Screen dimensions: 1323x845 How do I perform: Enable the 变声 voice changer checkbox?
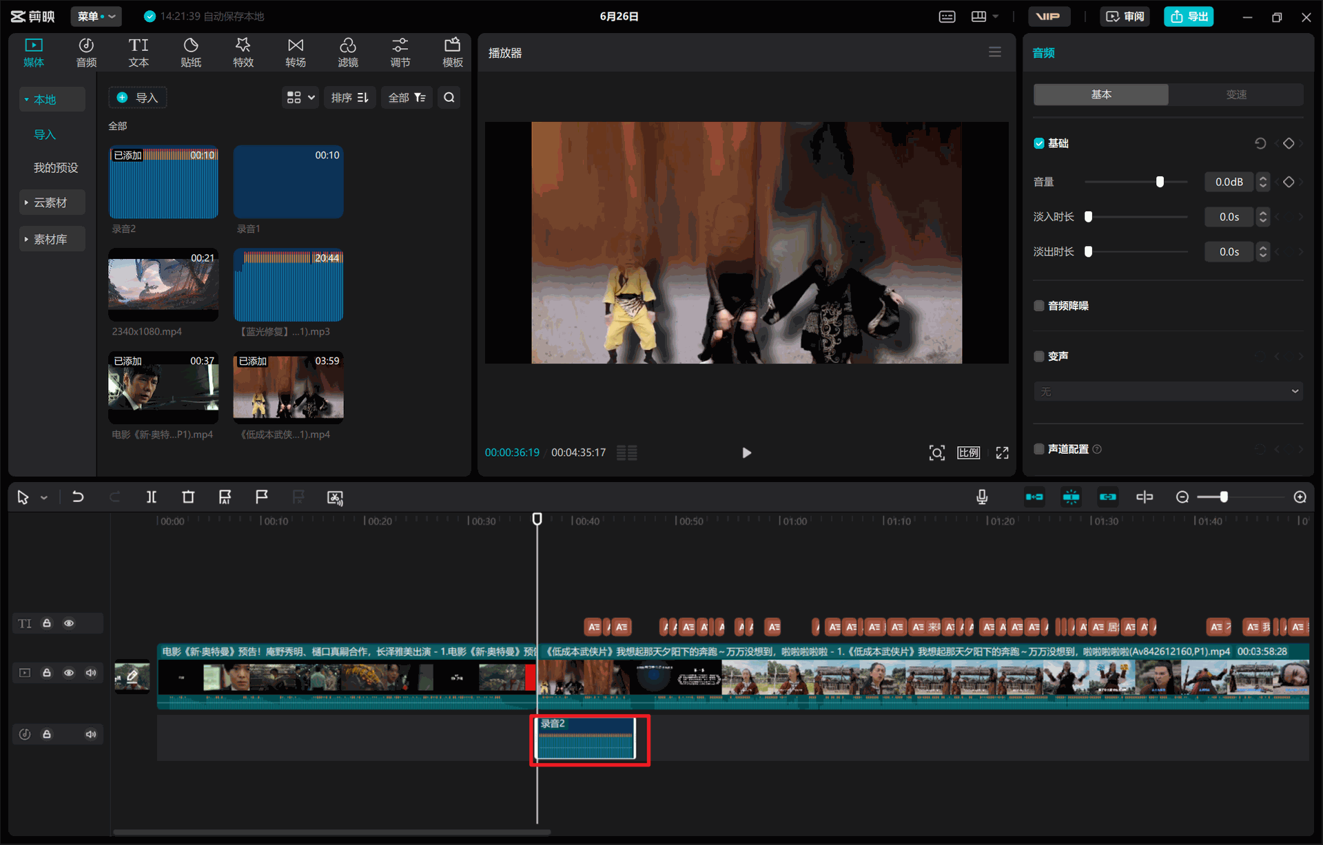point(1039,356)
